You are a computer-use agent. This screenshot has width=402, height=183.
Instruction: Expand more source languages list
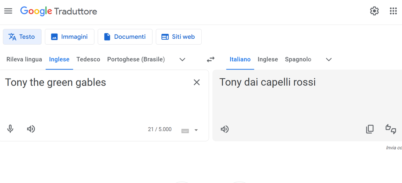pos(182,59)
